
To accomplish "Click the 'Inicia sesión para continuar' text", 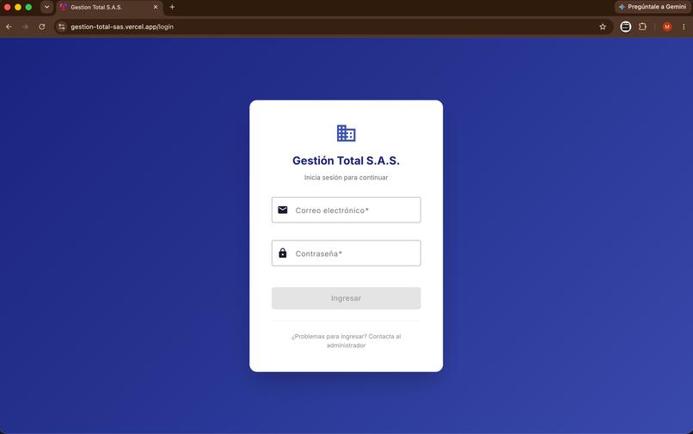I will 346,177.
